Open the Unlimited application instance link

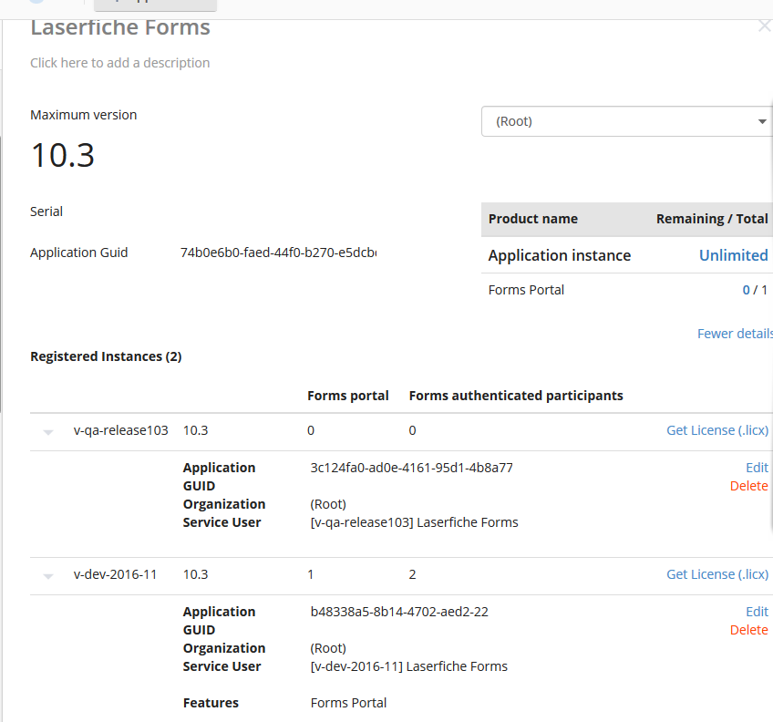[x=734, y=255]
